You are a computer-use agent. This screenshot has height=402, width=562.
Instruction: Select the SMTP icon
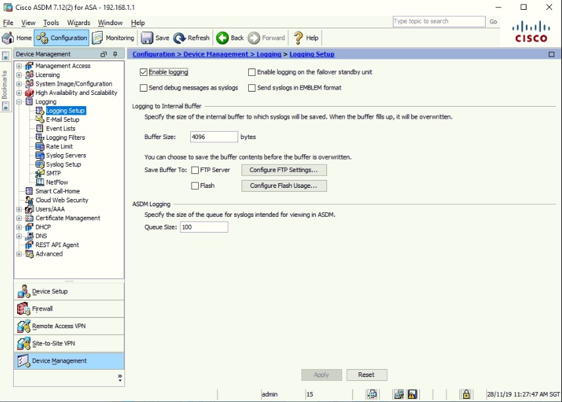[x=39, y=173]
